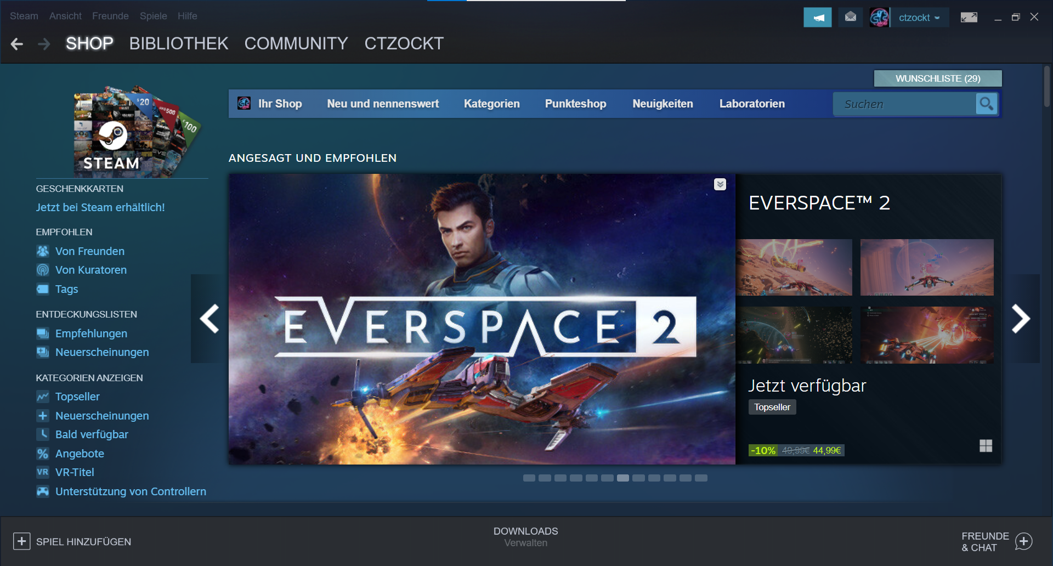Open the EVERSPACE 2 main banner image
Viewport: 1053px width, 566px height.
pyautogui.click(x=482, y=319)
